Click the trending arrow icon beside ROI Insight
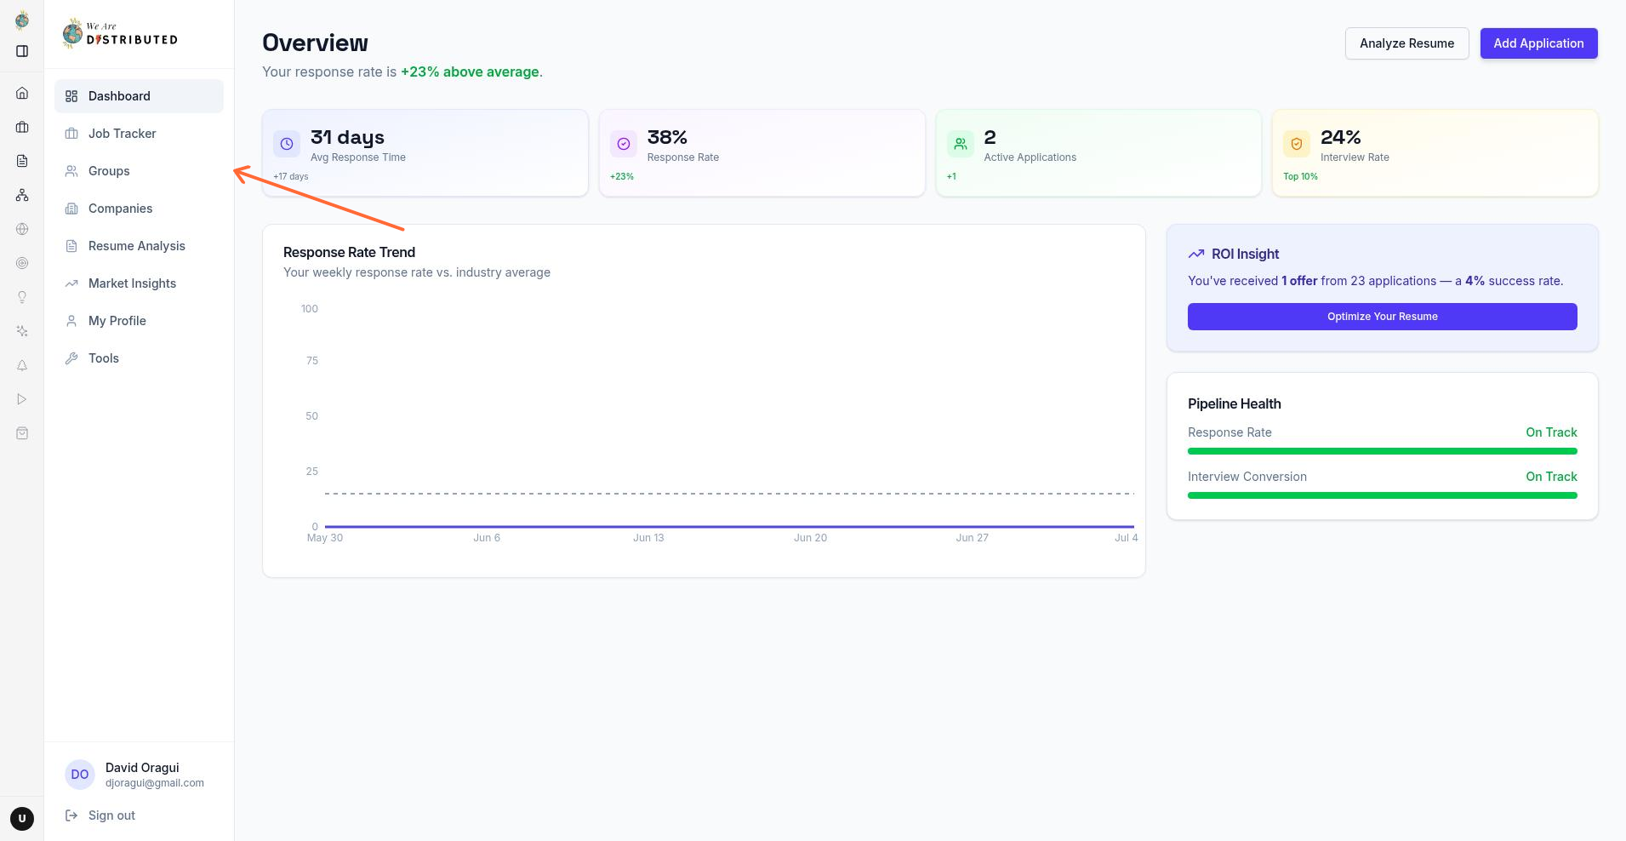1626x841 pixels. [x=1196, y=254]
